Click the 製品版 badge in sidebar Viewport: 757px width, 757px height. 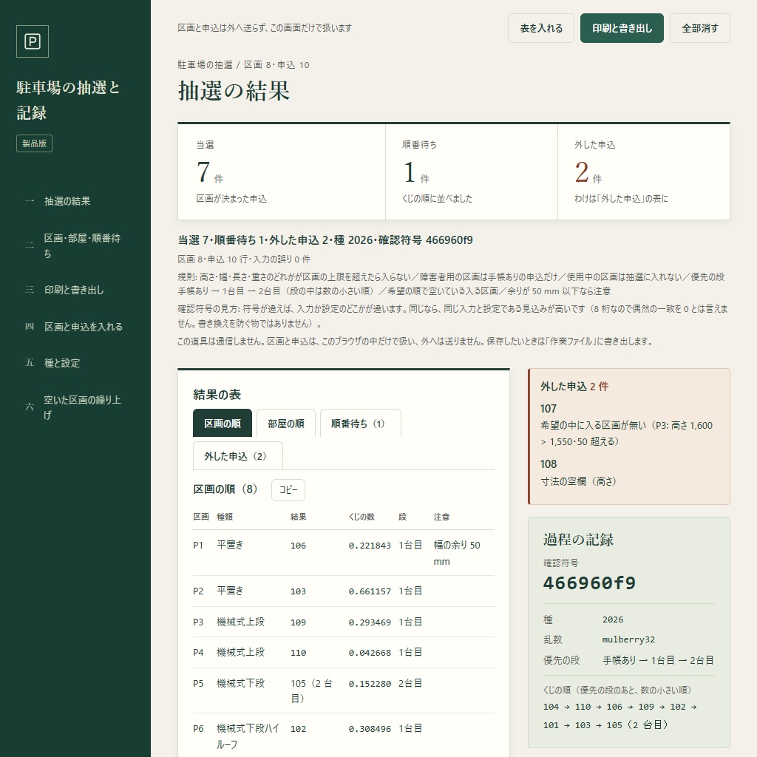(x=34, y=143)
